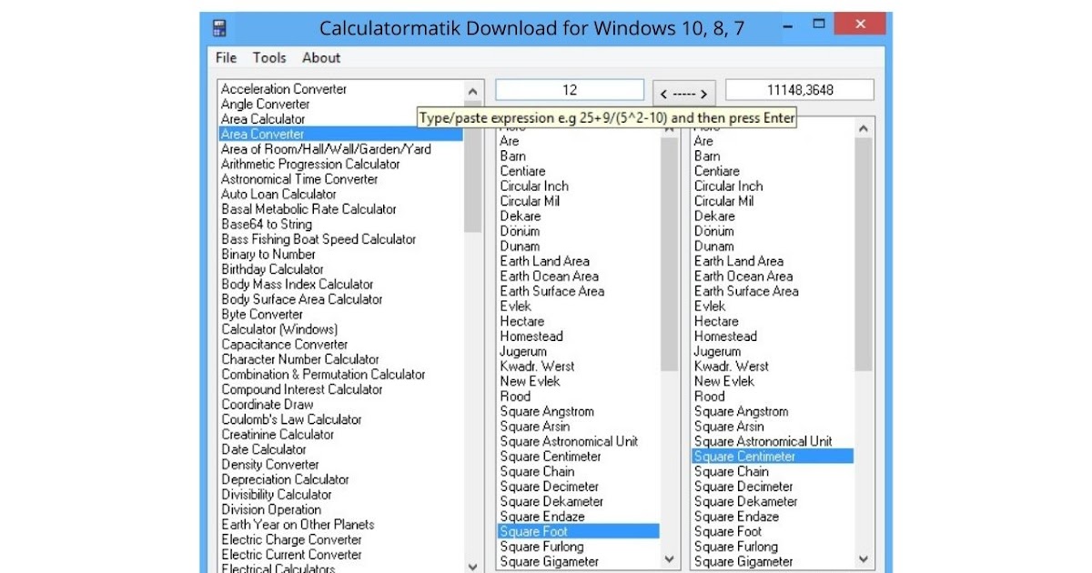Choose Electric Charge Converter
This screenshot has height=573, width=1092.
(x=291, y=539)
